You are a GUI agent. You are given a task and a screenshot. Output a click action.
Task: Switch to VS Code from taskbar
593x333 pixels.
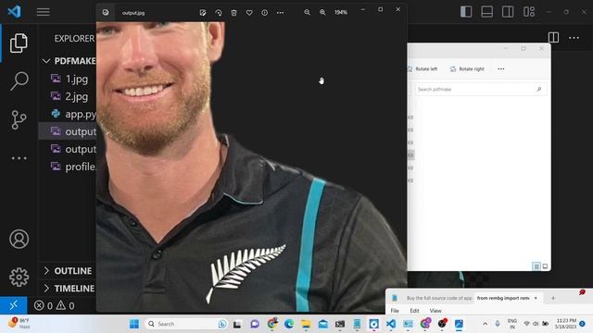click(x=391, y=324)
